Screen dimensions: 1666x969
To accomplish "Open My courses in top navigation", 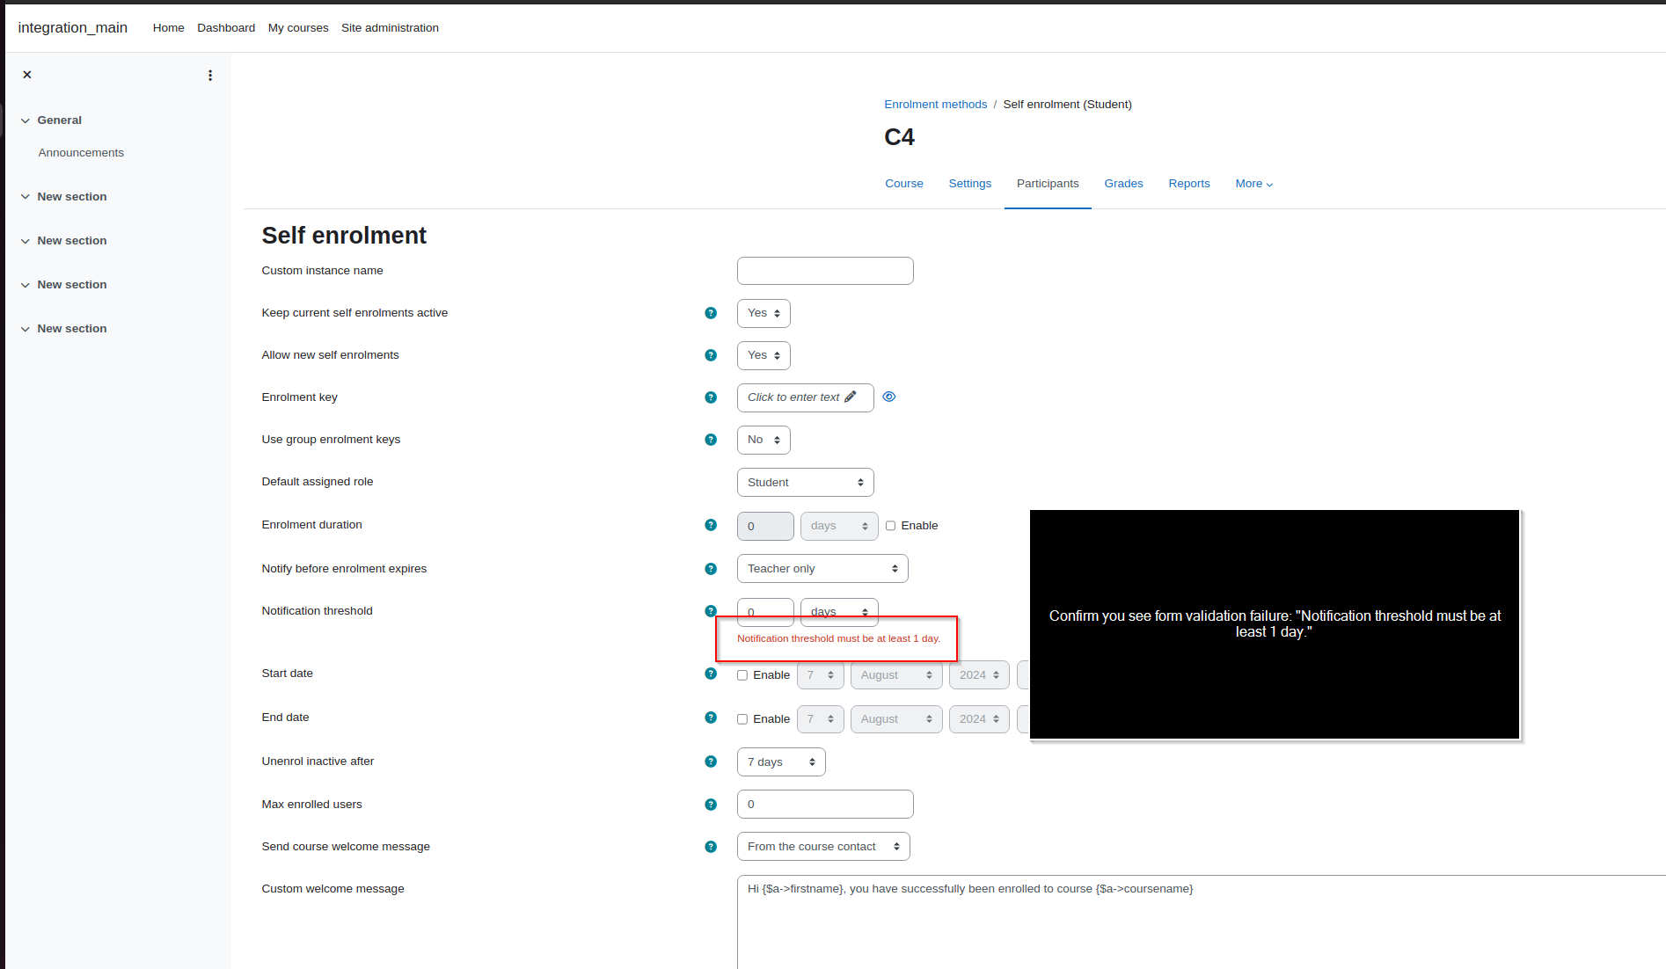I will [298, 28].
